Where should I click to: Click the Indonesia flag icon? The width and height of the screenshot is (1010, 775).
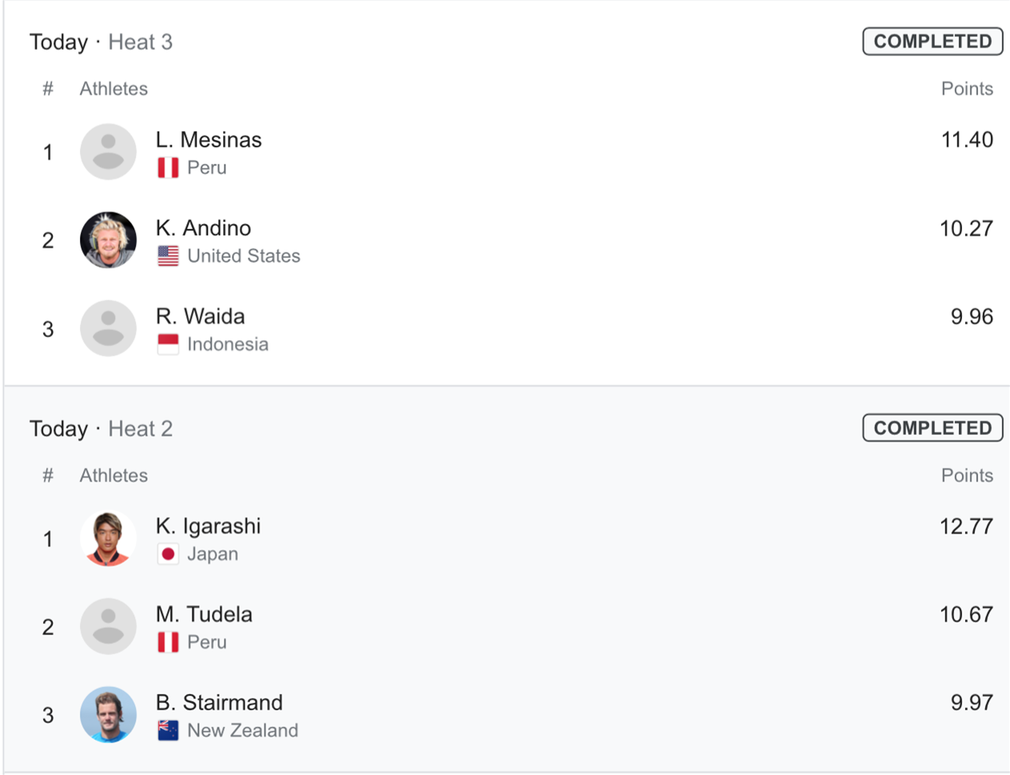coord(168,344)
